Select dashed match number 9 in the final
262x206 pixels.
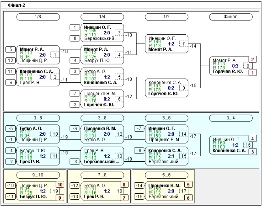(248, 66)
